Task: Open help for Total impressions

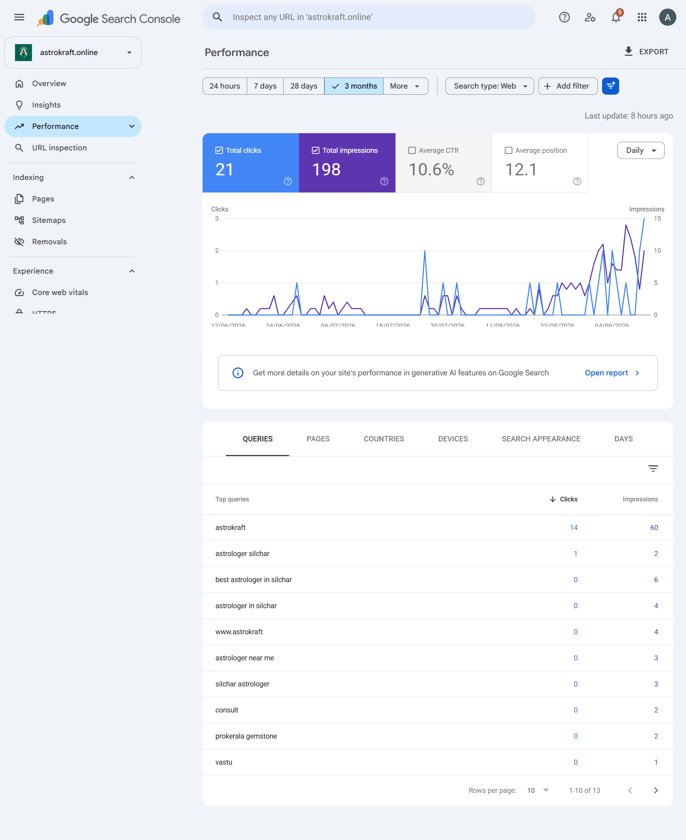Action: point(384,181)
